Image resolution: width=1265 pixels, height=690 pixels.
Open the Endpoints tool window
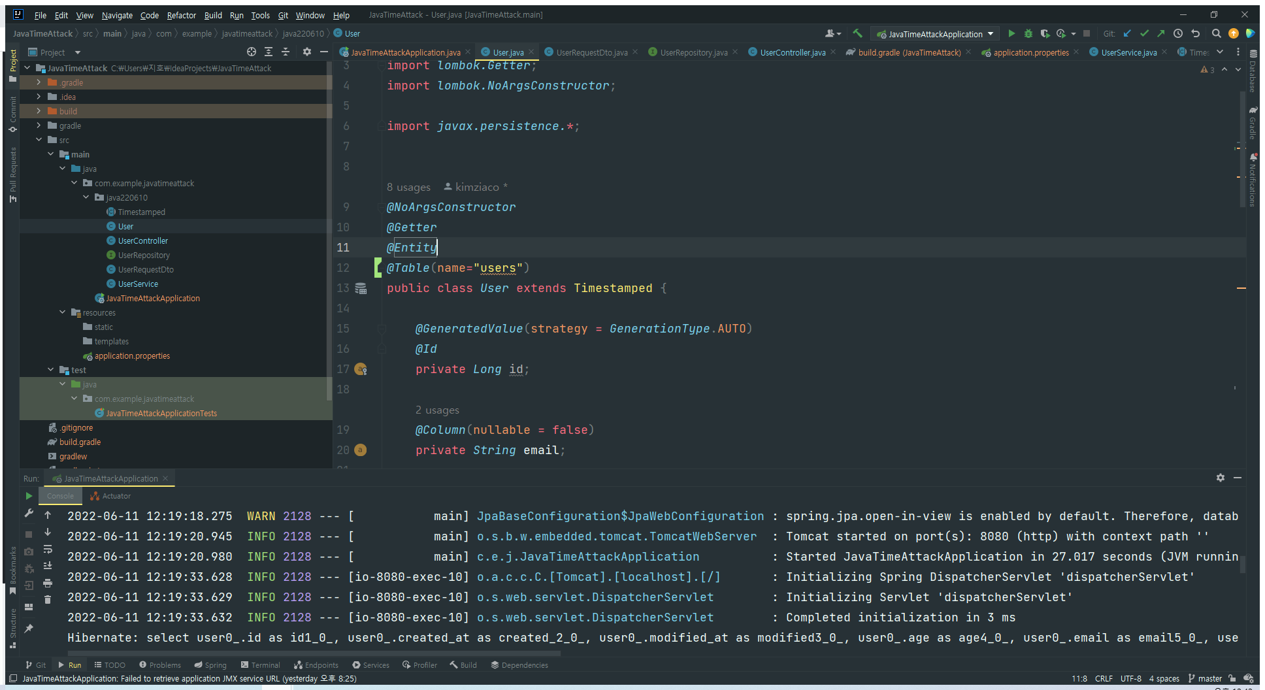coord(316,665)
